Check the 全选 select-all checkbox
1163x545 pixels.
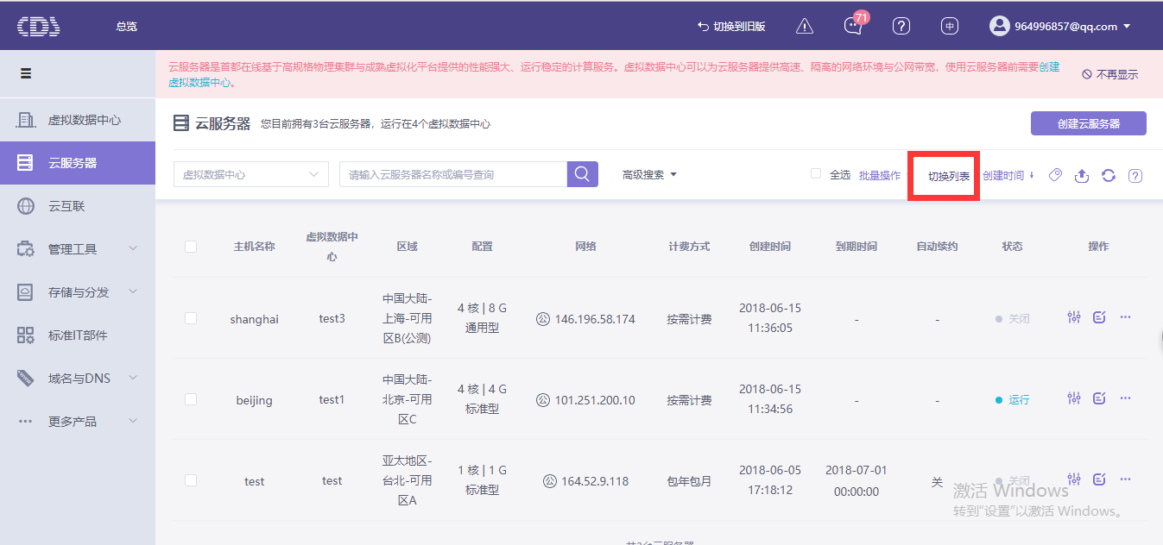pos(816,174)
